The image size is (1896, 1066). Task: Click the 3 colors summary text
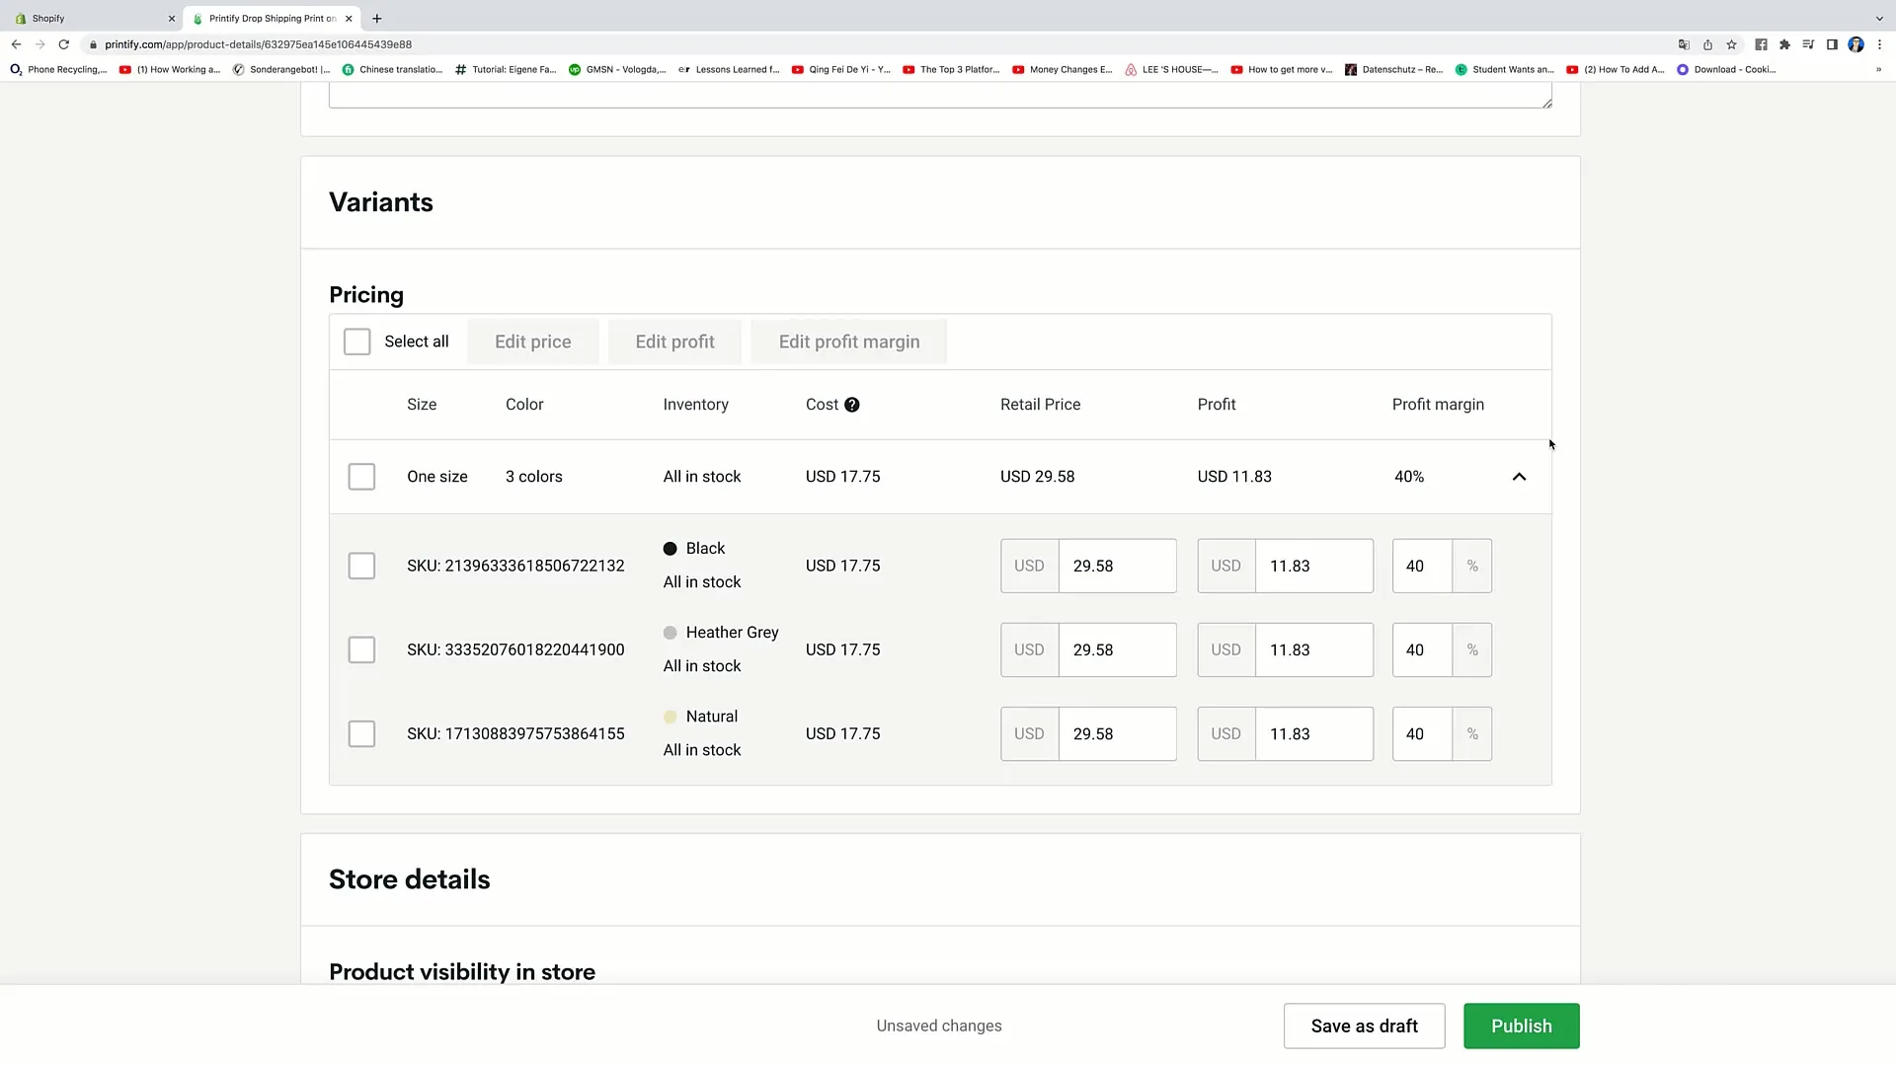click(x=534, y=477)
